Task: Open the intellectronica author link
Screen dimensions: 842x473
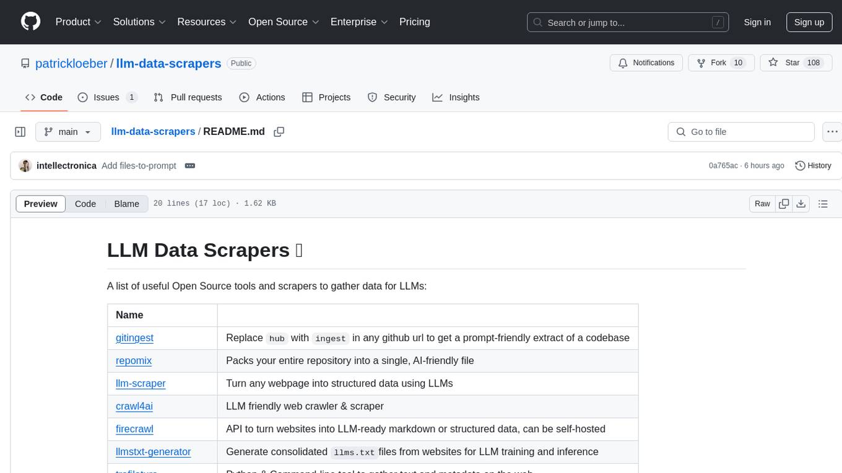Action: (66, 166)
